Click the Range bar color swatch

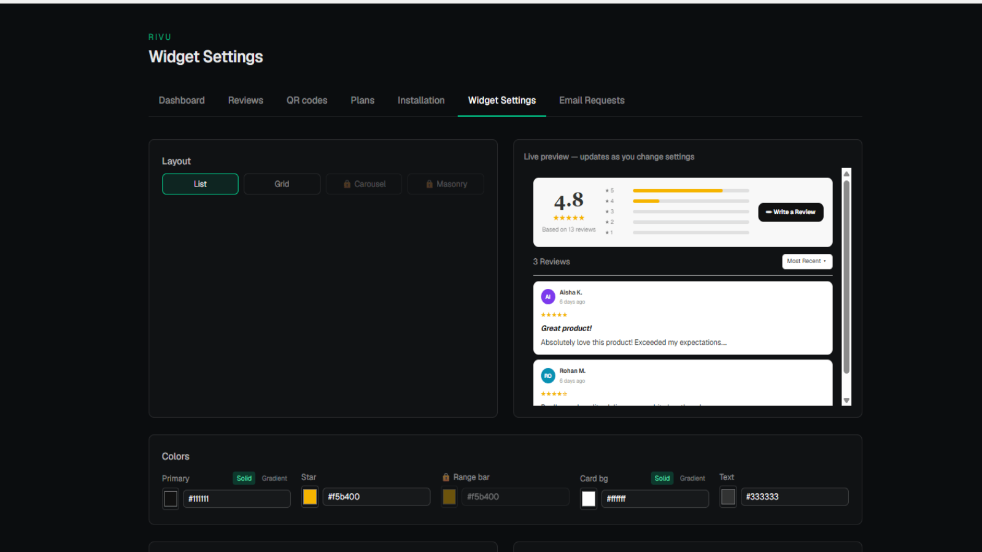(x=449, y=497)
